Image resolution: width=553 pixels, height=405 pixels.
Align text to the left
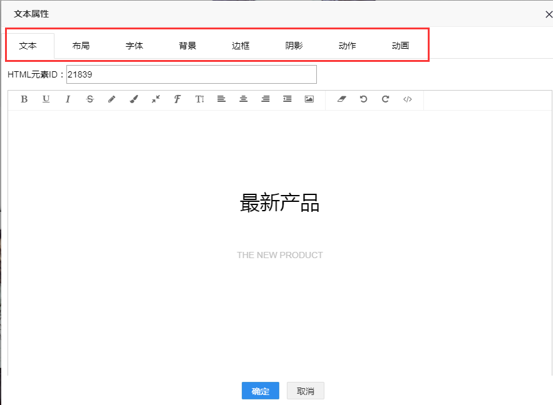point(222,99)
